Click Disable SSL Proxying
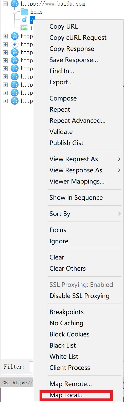The width and height of the screenshot is (124, 402). click(x=80, y=296)
